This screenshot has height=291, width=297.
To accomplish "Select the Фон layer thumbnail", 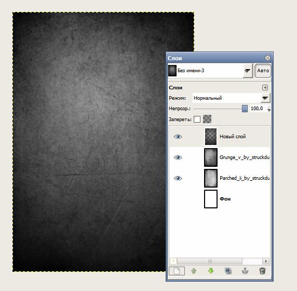I will coord(211,199).
